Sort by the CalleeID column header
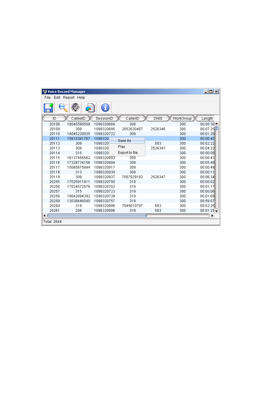This screenshot has width=275, height=407. 78,119
